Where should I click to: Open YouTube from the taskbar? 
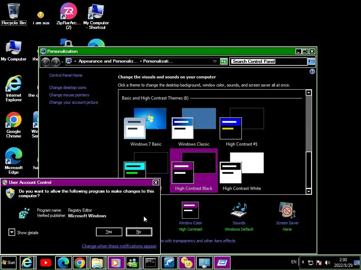pyautogui.click(x=45, y=262)
